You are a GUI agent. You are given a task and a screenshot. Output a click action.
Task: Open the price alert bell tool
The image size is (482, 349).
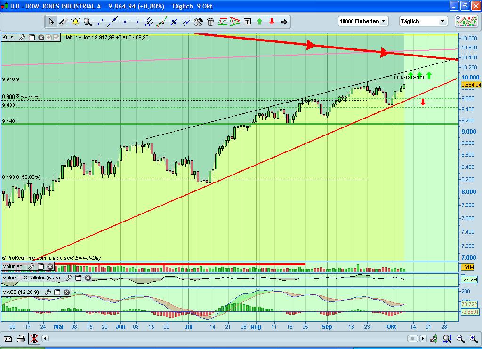click(x=74, y=22)
